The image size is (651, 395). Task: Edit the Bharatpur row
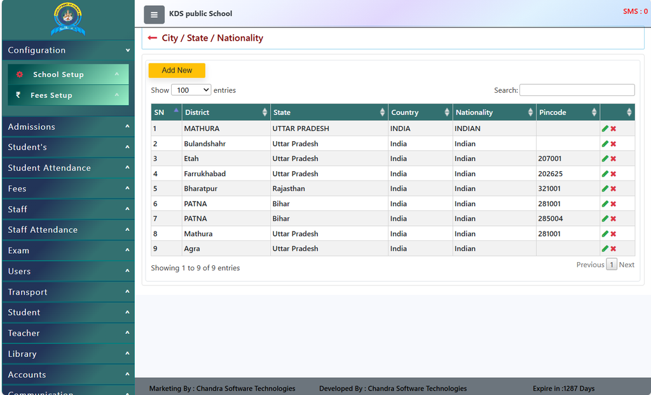point(605,188)
